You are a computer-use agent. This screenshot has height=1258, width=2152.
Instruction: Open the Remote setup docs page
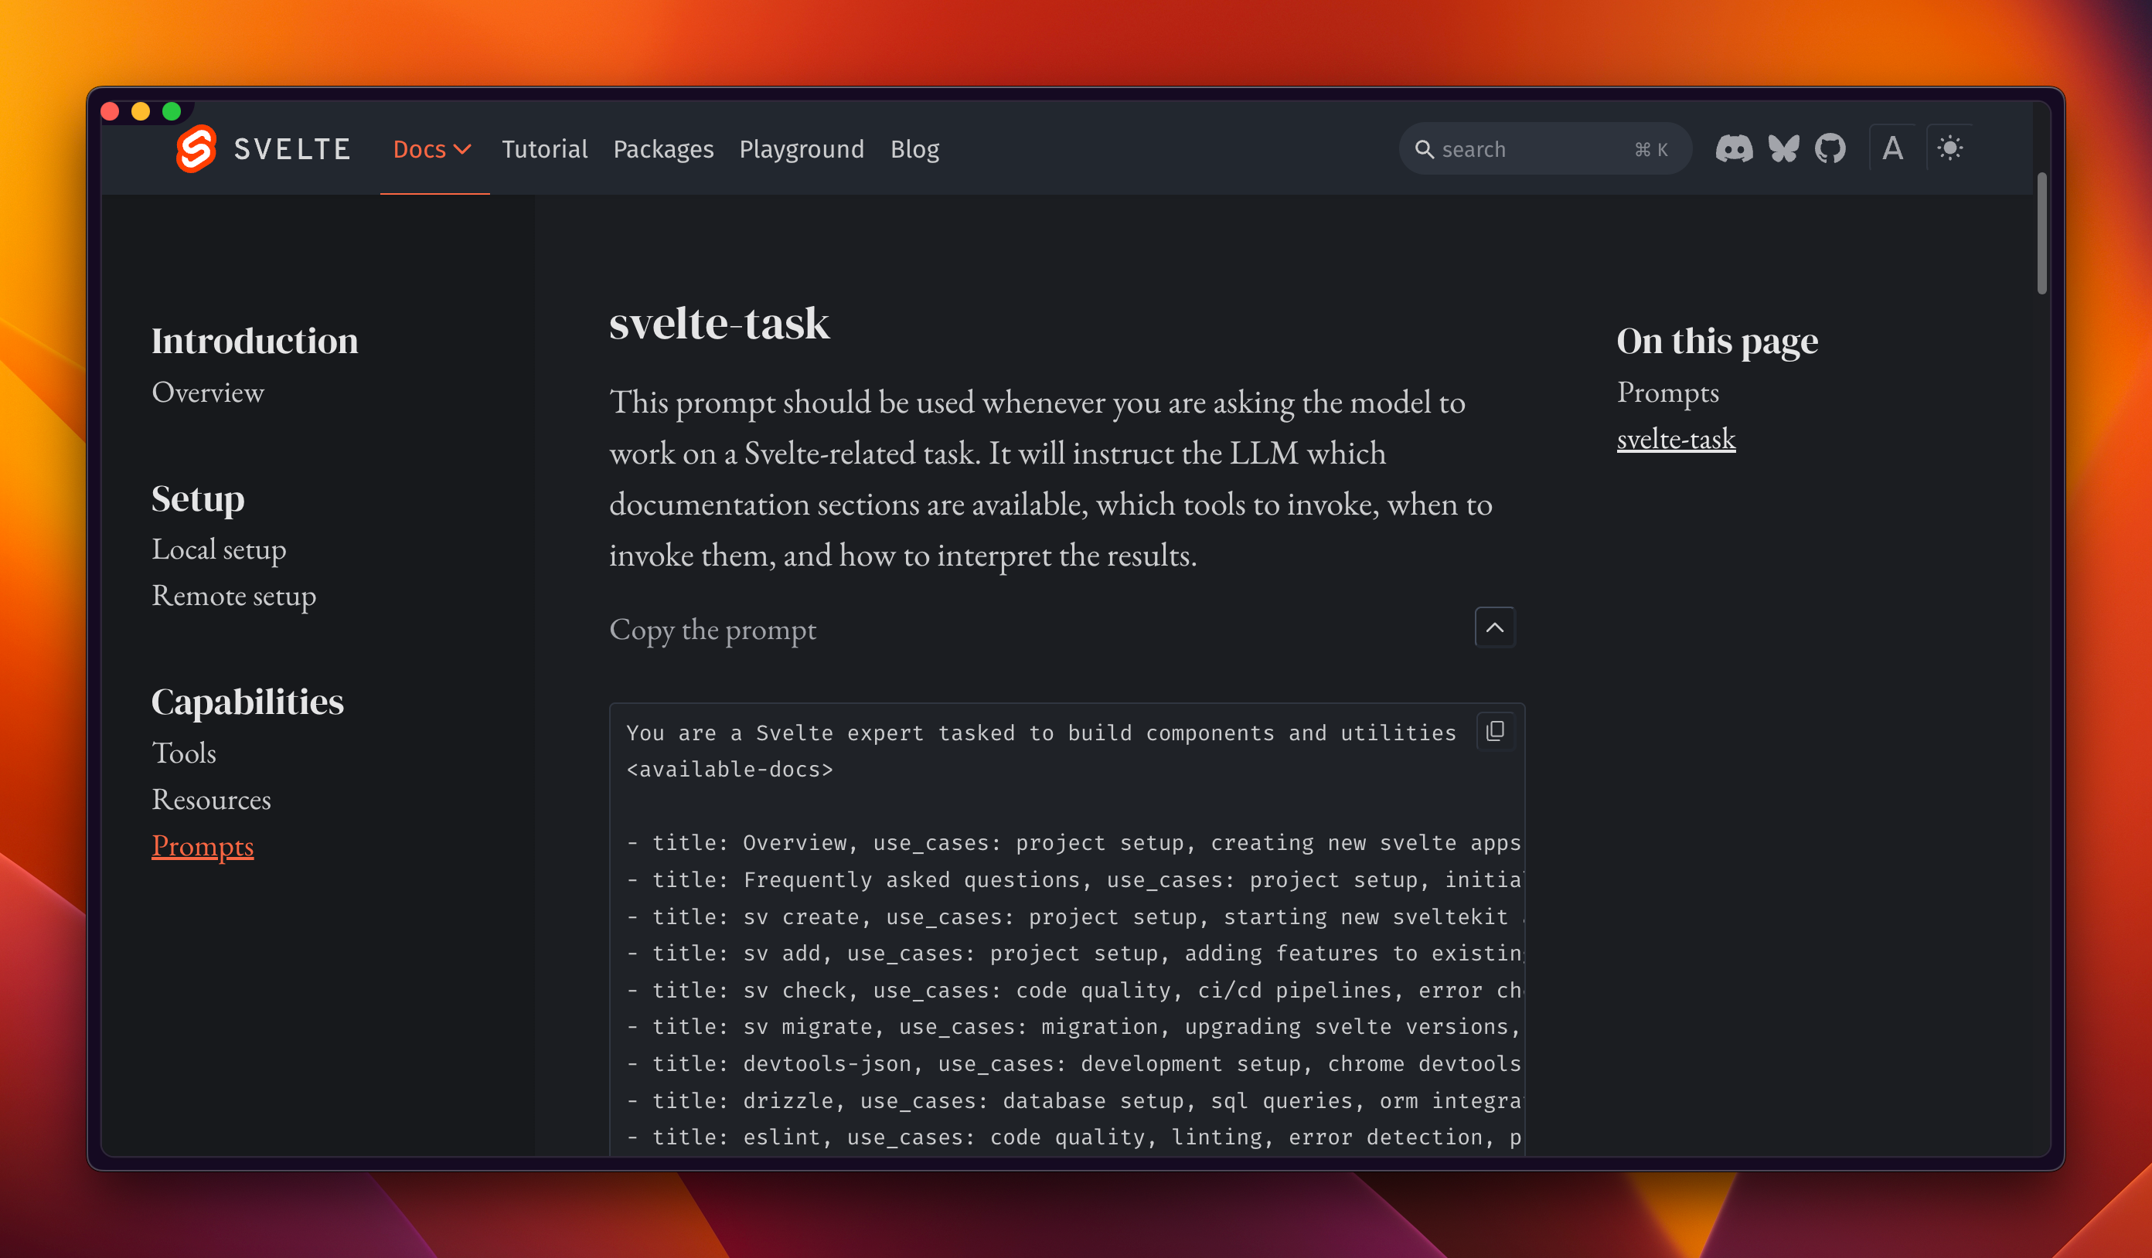click(233, 596)
